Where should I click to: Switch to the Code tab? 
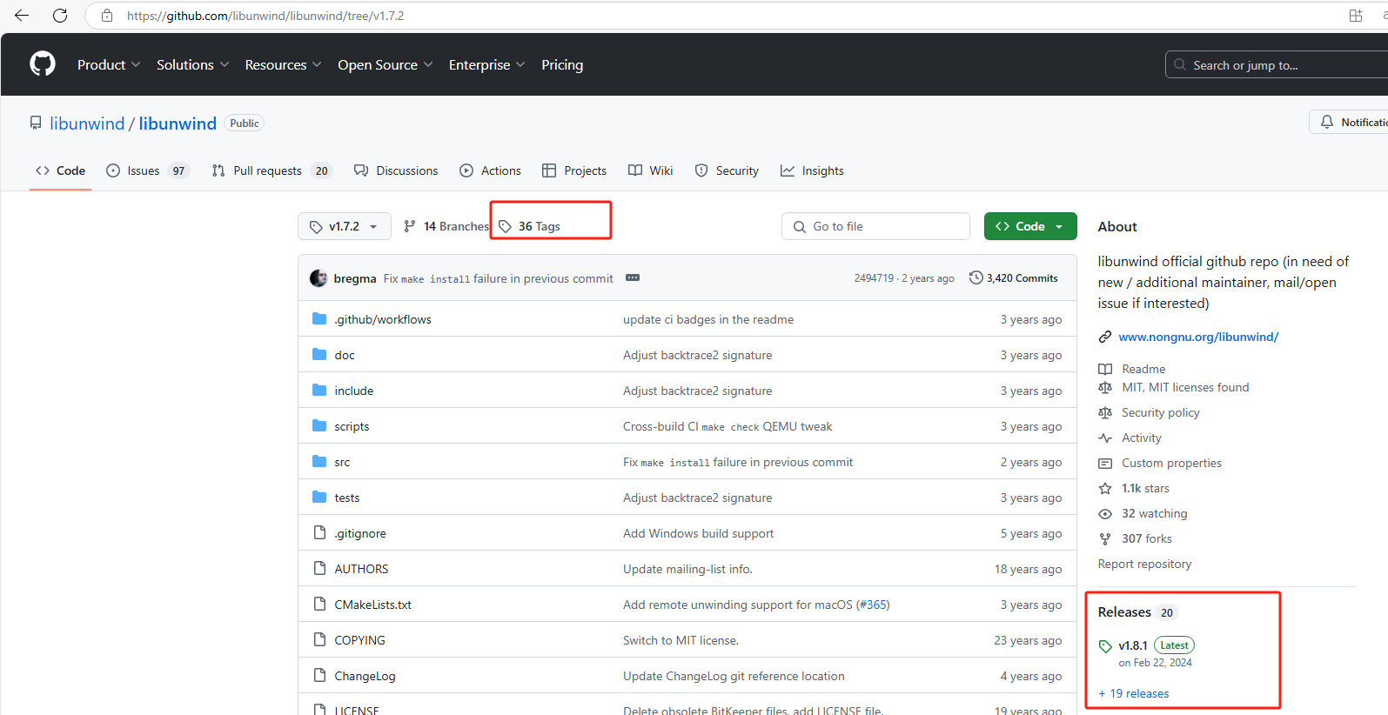60,170
